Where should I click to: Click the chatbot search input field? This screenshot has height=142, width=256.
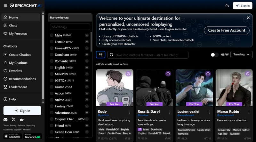pyautogui.click(x=157, y=55)
